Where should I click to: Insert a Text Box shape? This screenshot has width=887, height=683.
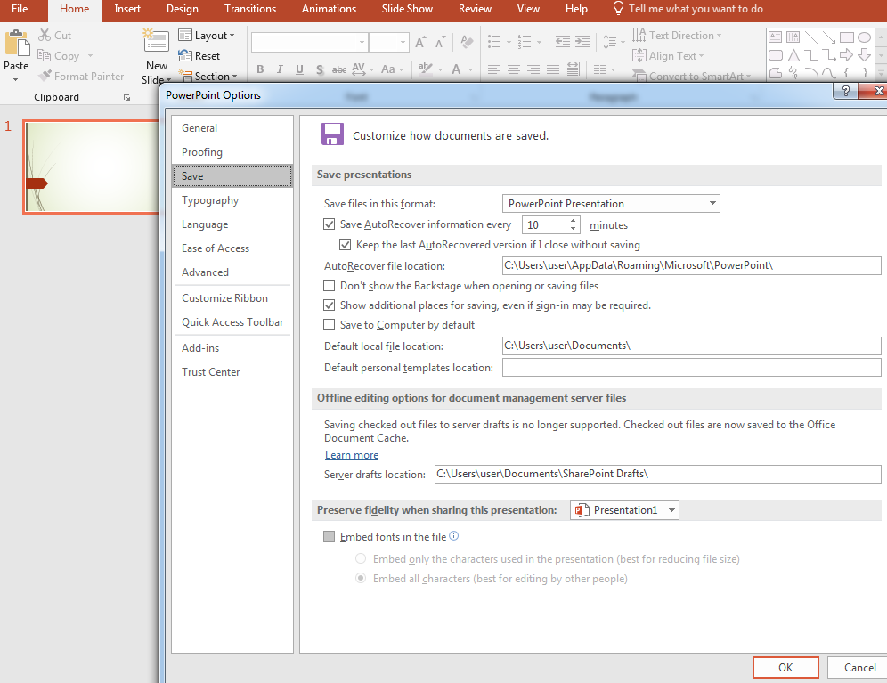(775, 37)
